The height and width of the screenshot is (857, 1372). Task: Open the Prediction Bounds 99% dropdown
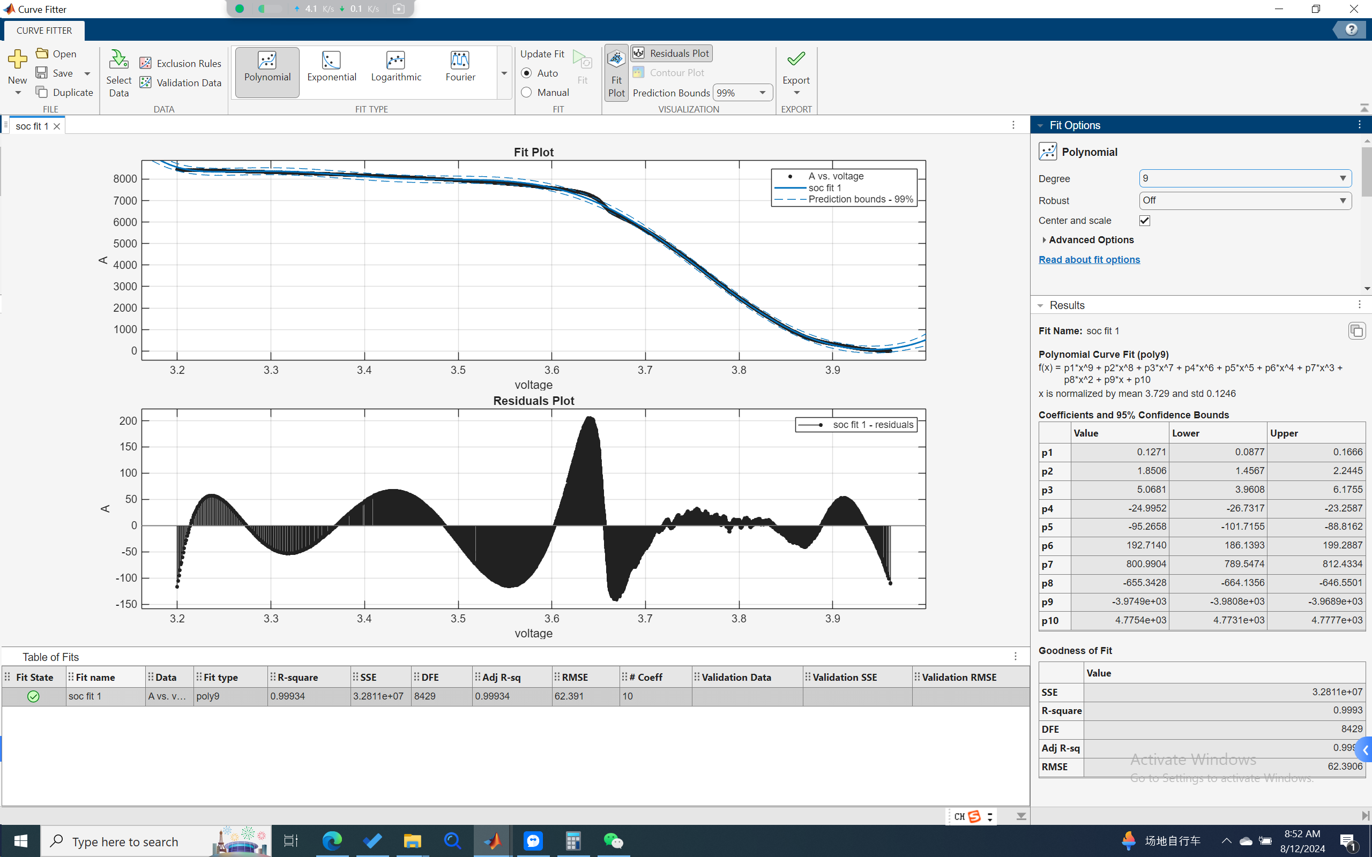point(742,92)
